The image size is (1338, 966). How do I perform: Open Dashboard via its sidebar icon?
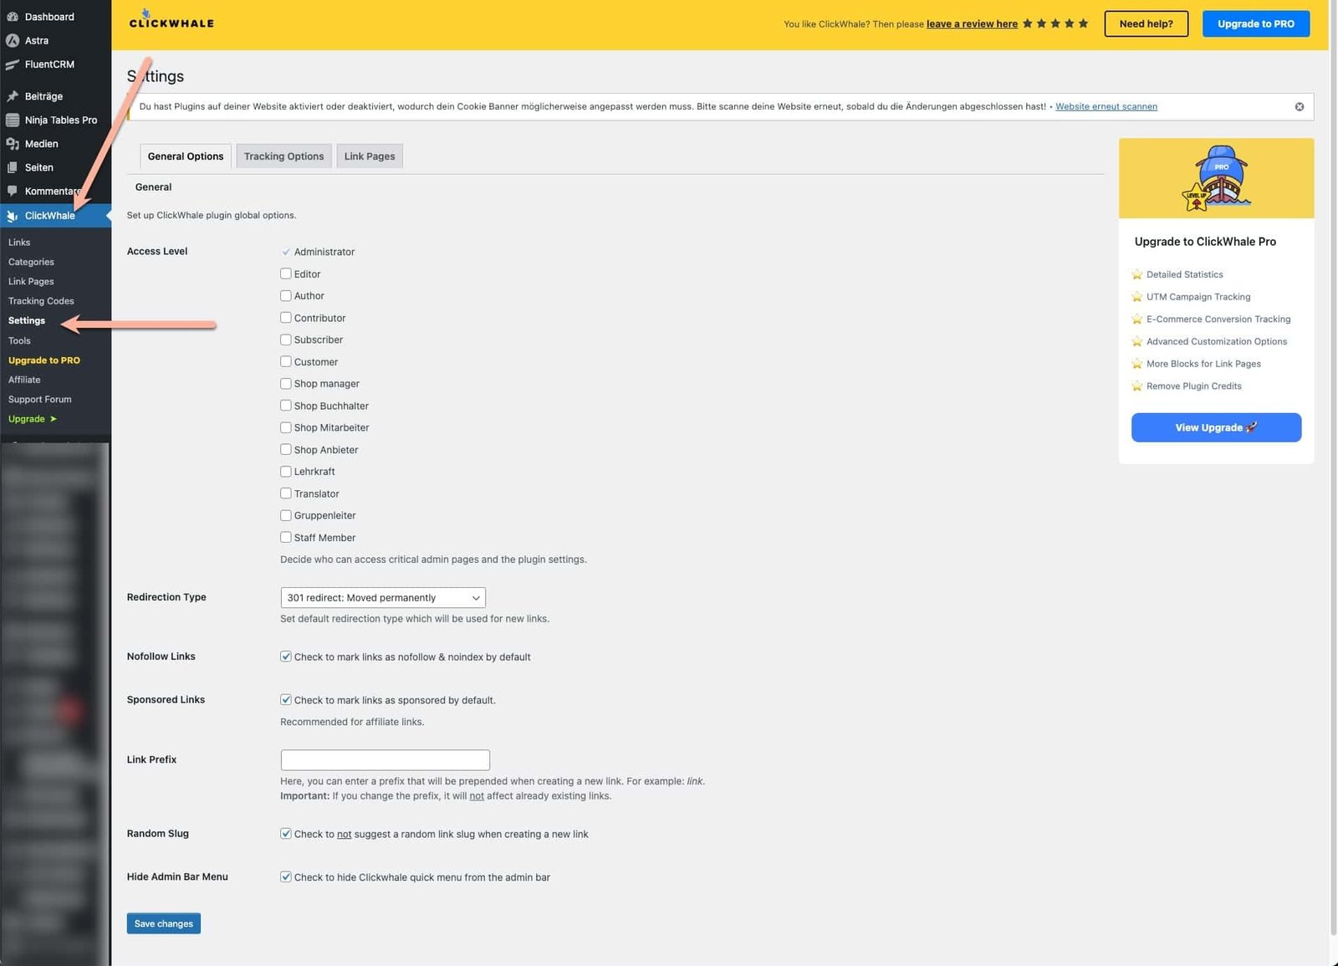click(13, 17)
